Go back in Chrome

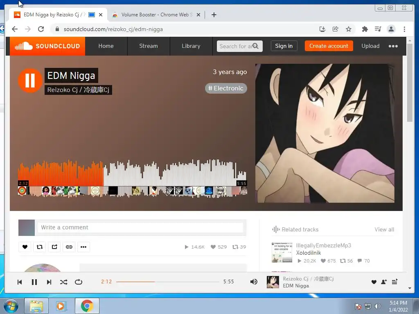pyautogui.click(x=15, y=29)
